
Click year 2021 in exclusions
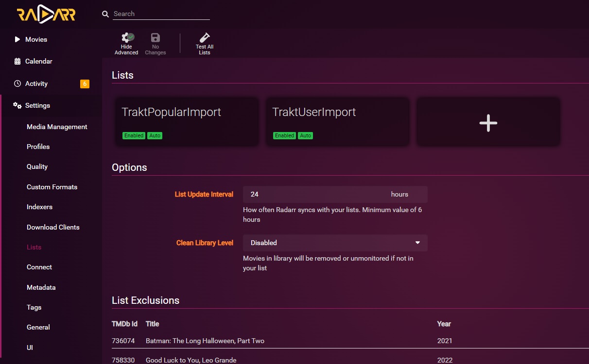[445, 341]
